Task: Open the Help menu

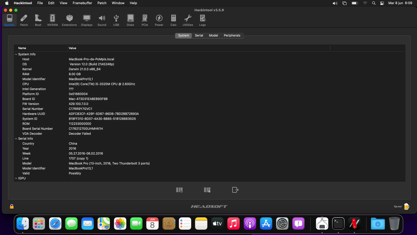Action: pos(133,3)
